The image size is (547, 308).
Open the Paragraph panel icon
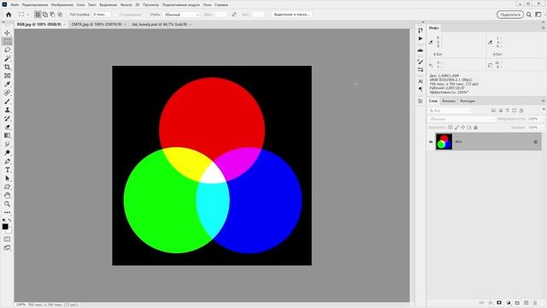tap(421, 89)
